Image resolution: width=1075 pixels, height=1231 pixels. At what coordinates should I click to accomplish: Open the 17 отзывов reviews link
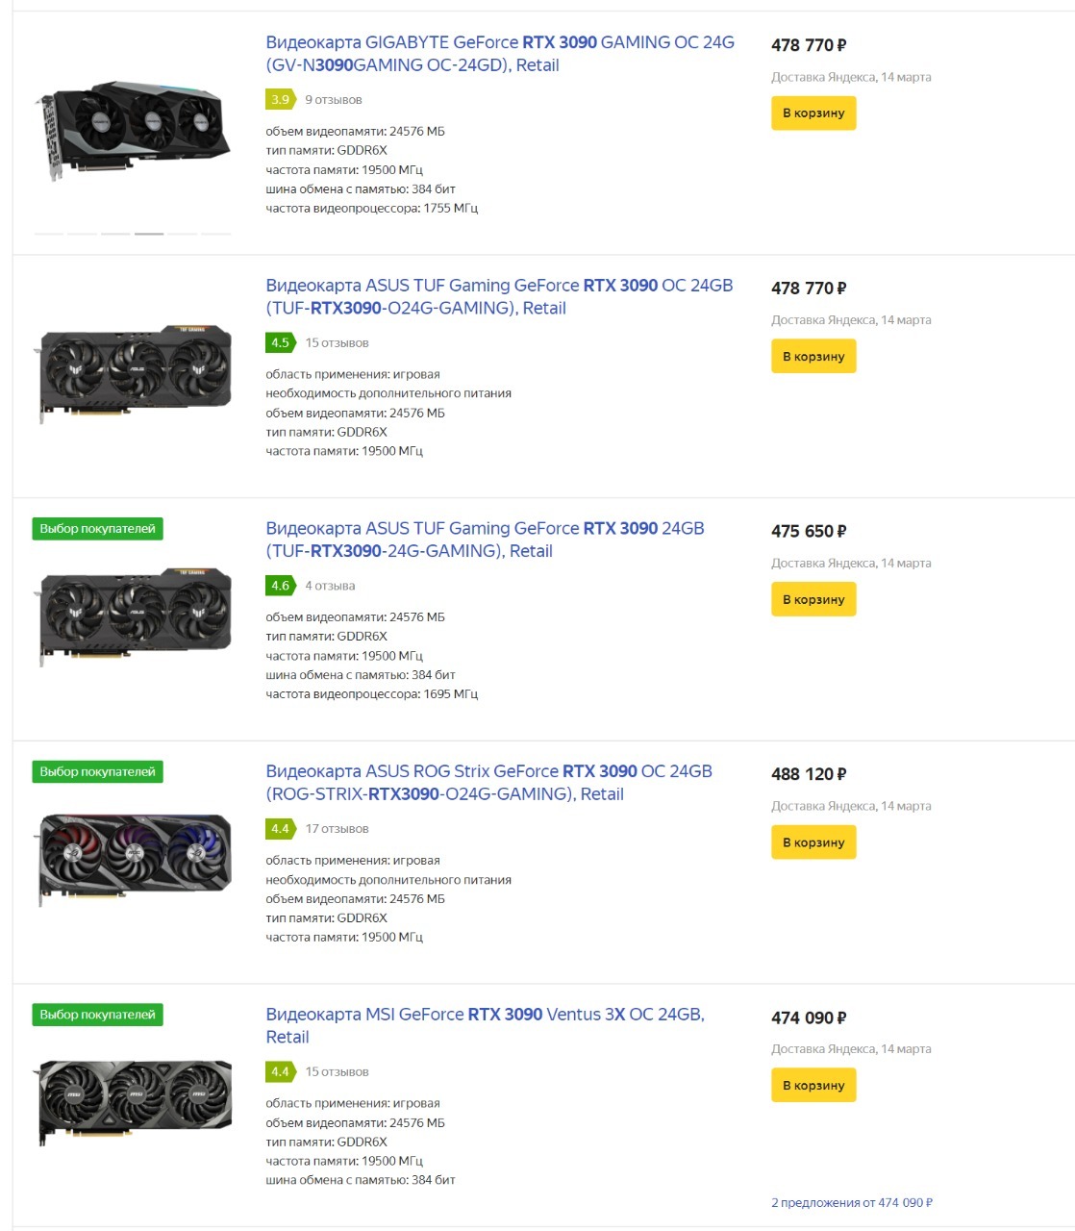click(x=337, y=829)
